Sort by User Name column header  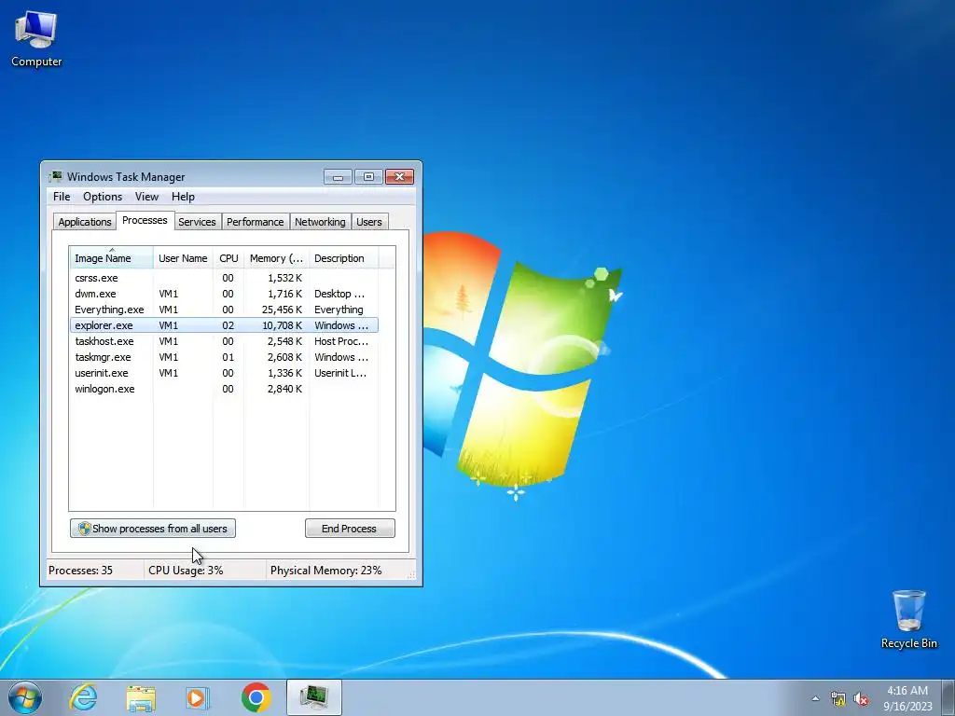[183, 258]
